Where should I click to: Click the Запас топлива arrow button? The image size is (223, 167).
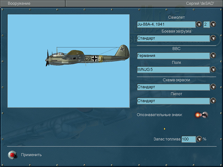coord(199,139)
